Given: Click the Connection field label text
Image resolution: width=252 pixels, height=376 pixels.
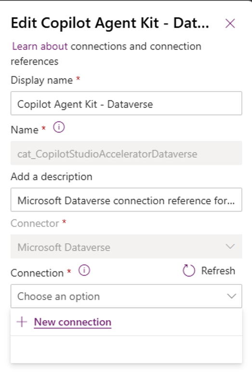Looking at the screenshot, I should click(37, 273).
